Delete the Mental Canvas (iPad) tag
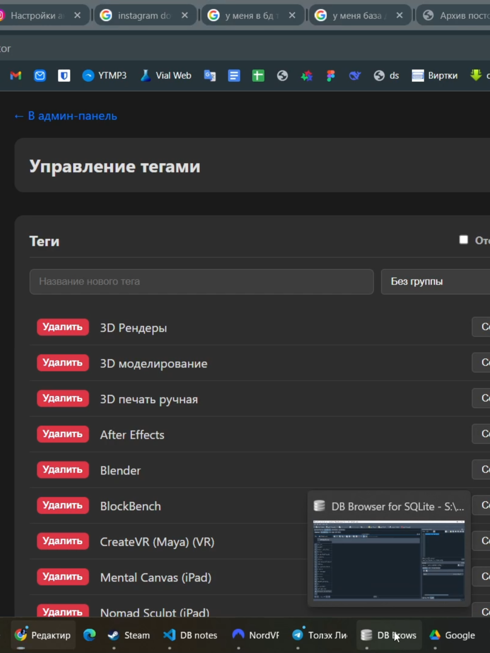490x653 pixels. pyautogui.click(x=63, y=577)
